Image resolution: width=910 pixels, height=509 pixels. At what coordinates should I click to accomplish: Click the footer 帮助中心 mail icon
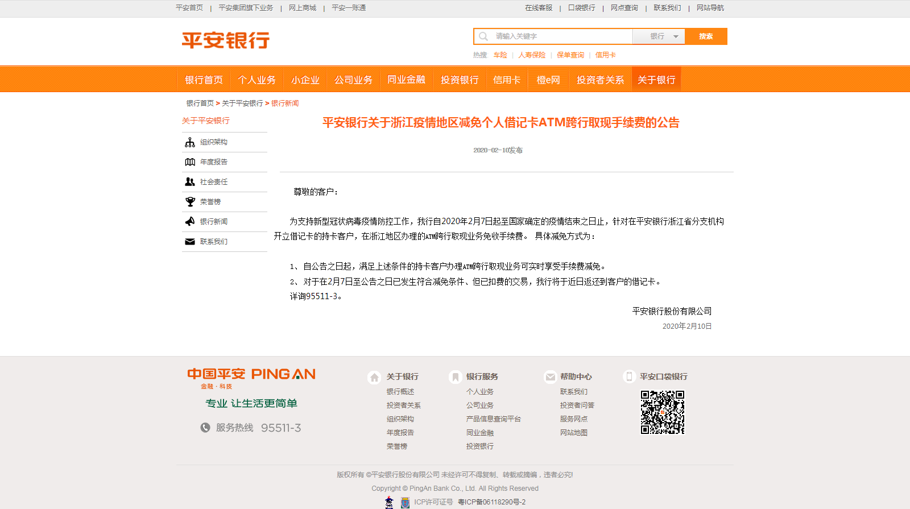[550, 377]
